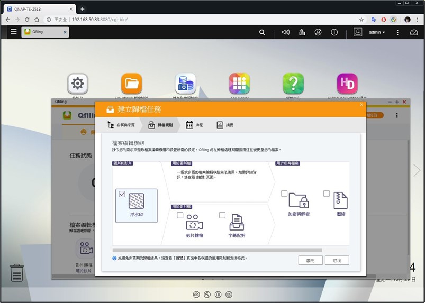Close the Qfiling taskbar tab

point(65,32)
